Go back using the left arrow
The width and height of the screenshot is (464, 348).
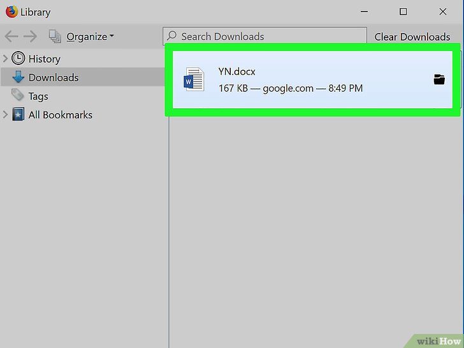tap(11, 36)
